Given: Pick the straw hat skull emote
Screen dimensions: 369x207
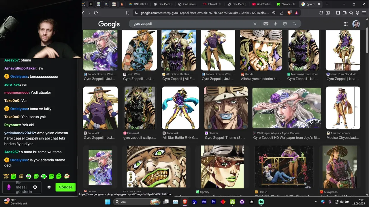Looking at the screenshot, I should click(6, 176).
